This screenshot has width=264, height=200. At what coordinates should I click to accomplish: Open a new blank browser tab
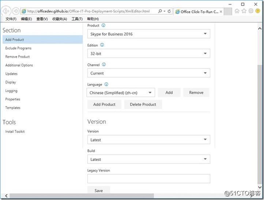pos(228,11)
